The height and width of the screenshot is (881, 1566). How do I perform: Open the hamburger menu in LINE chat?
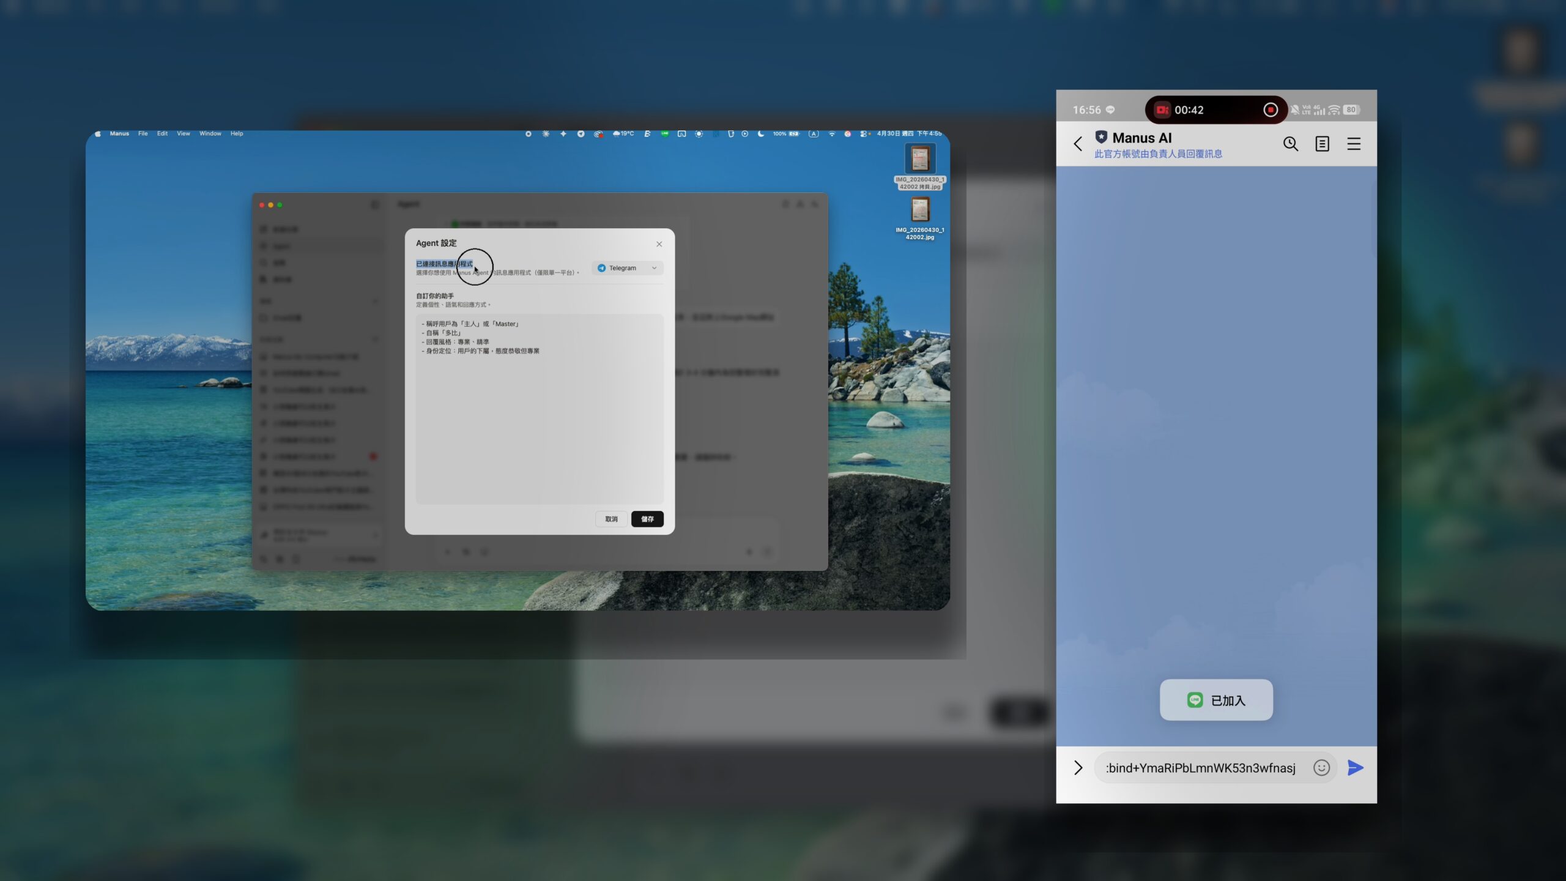coord(1354,144)
